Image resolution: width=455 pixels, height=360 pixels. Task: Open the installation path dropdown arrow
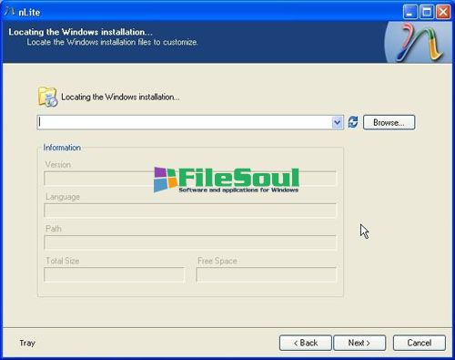[338, 122]
